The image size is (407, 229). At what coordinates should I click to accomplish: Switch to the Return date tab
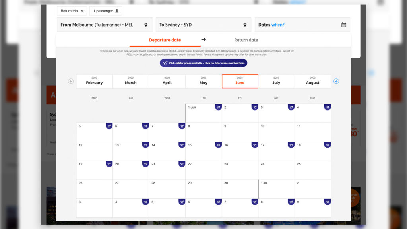tap(246, 40)
